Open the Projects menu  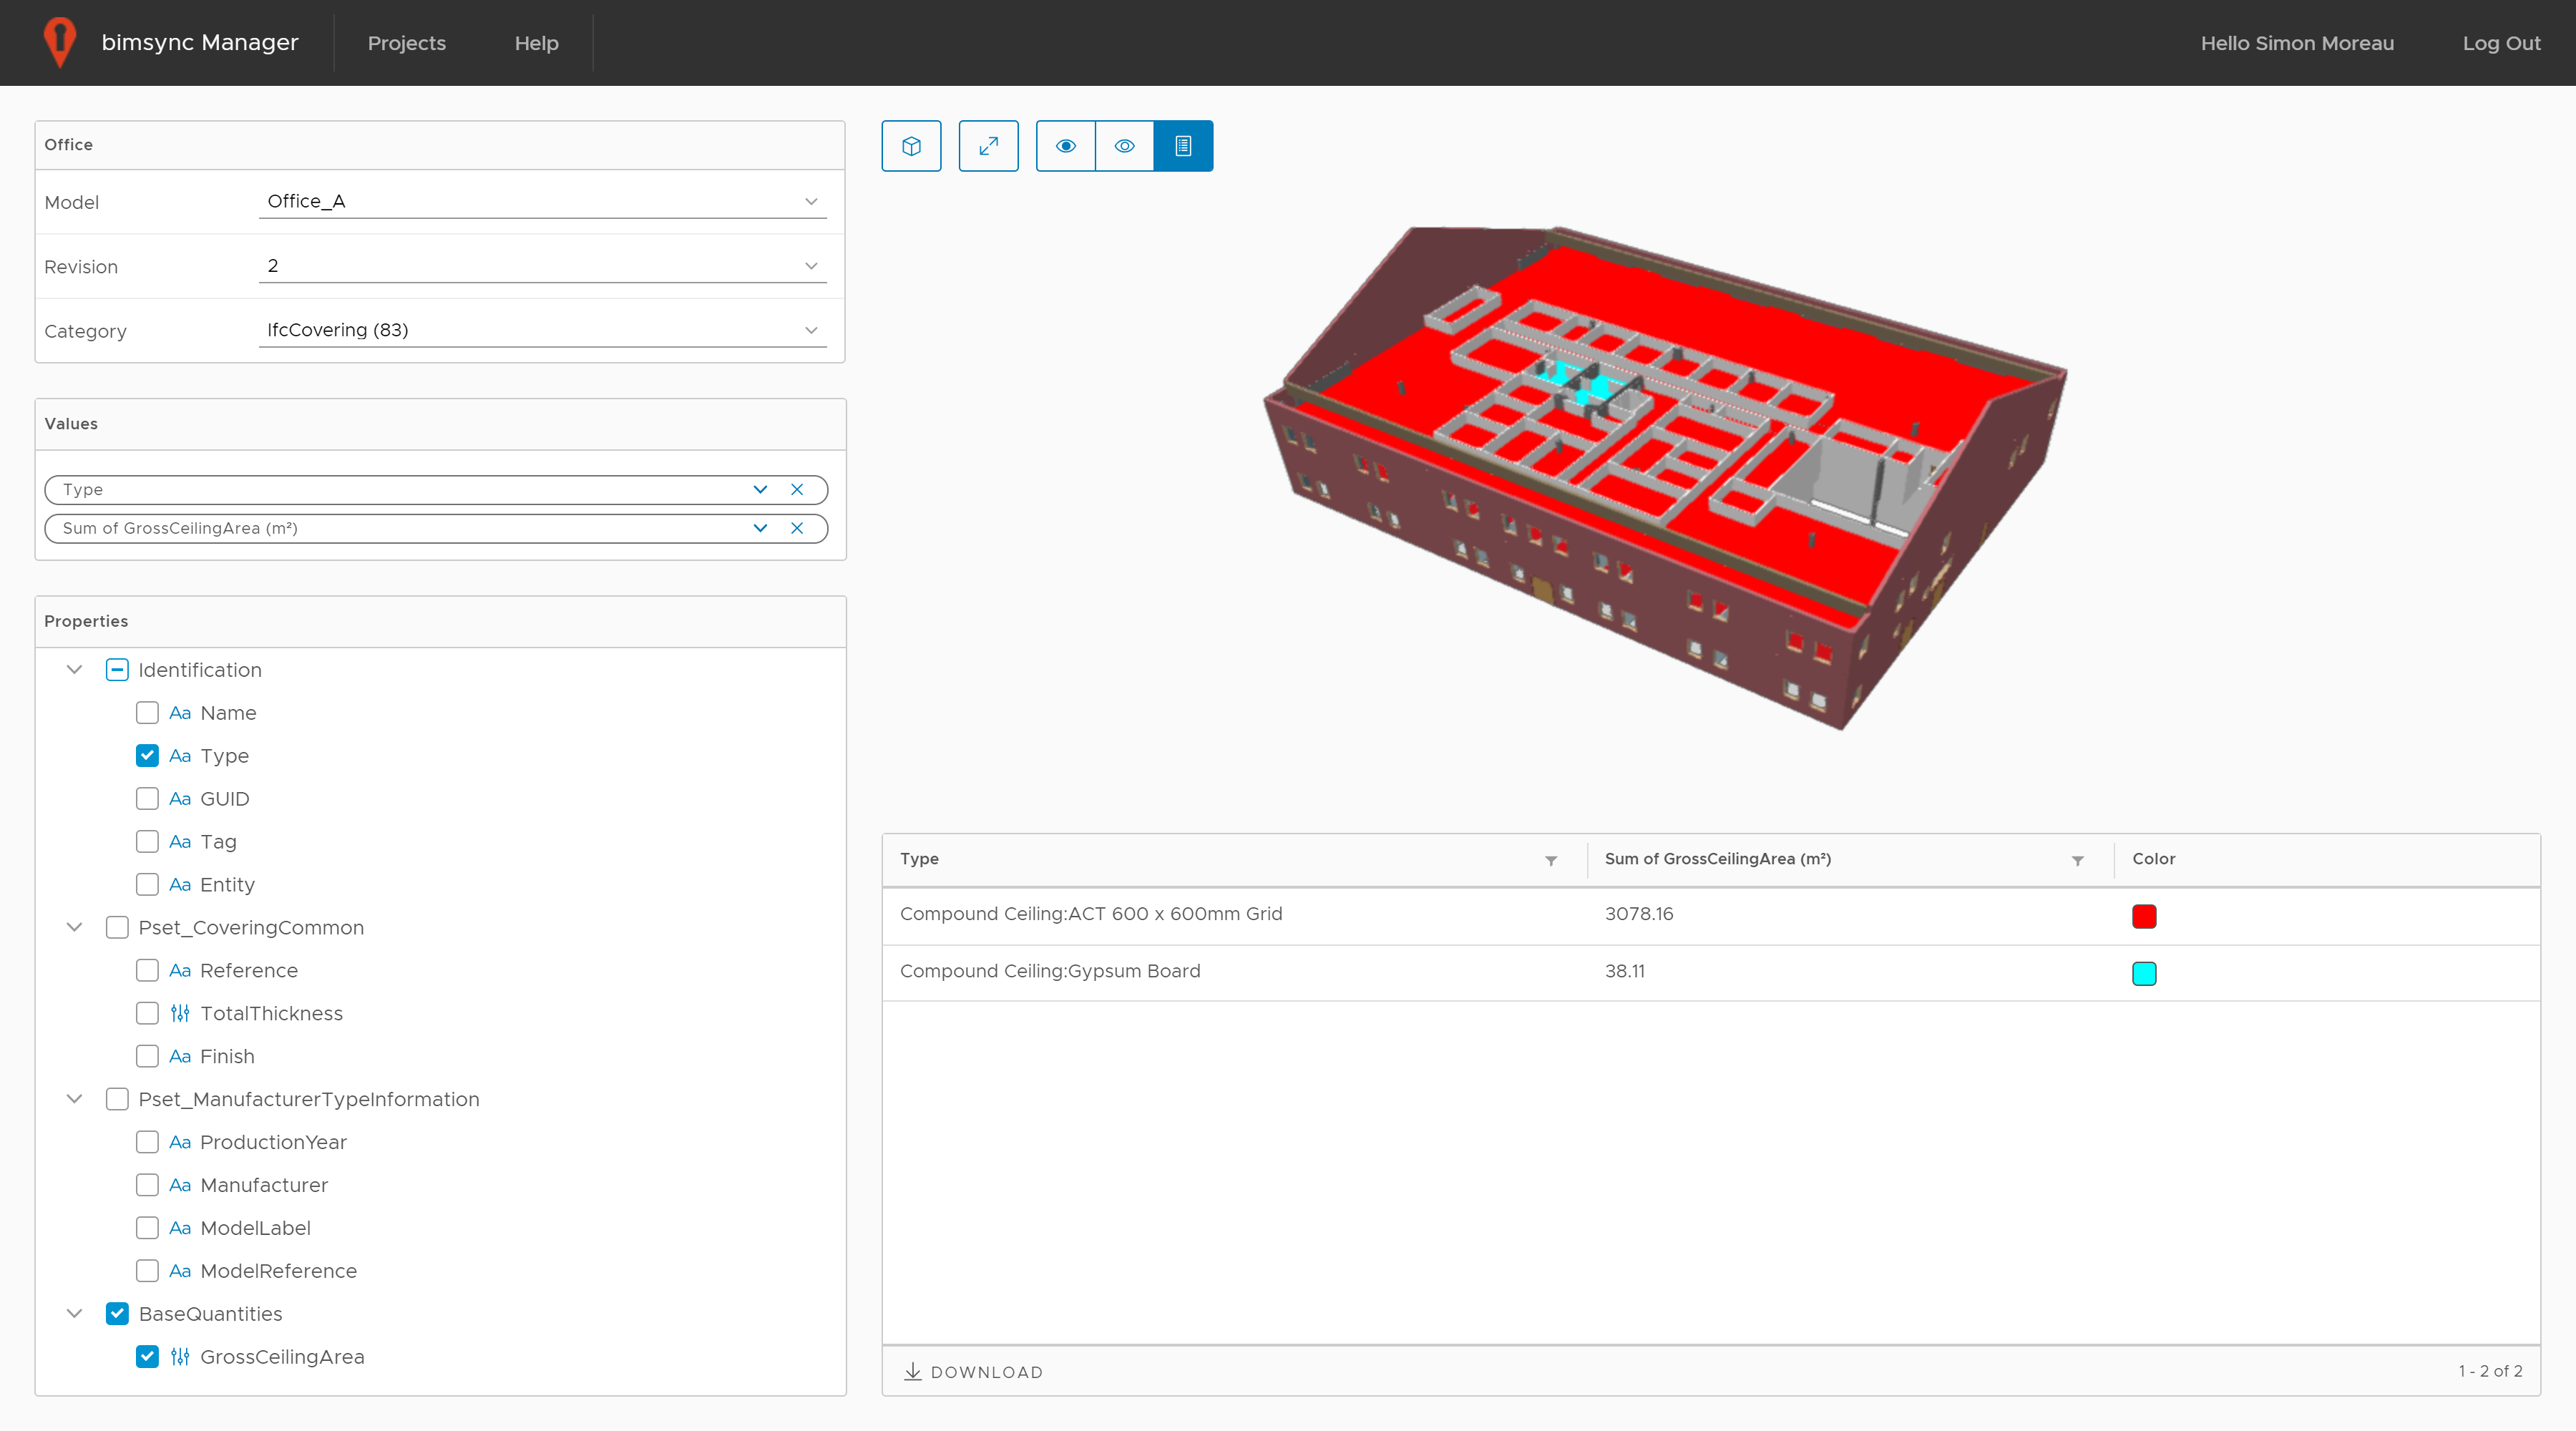tap(406, 43)
